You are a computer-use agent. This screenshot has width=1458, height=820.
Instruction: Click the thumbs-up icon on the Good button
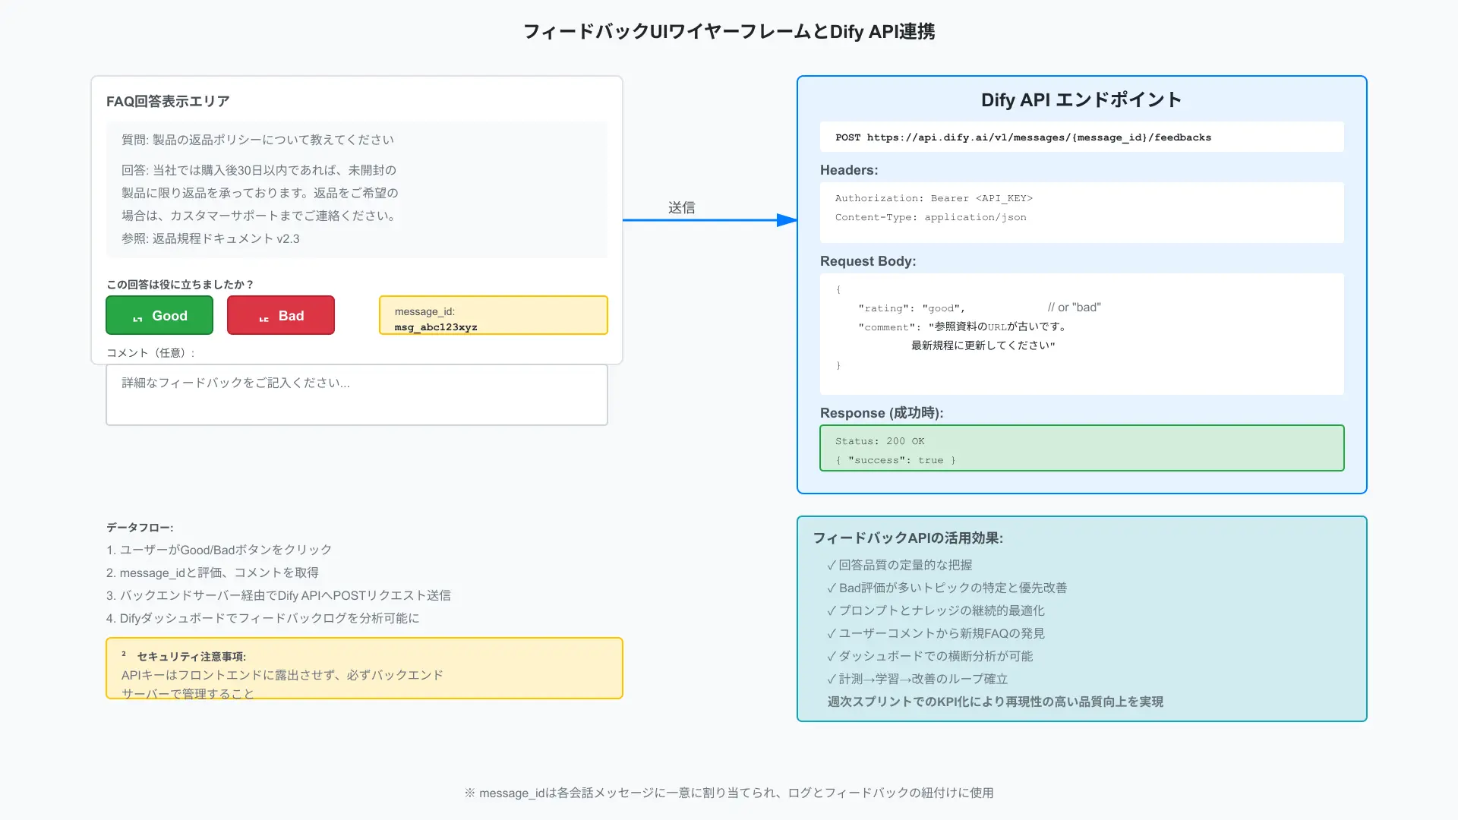(137, 318)
